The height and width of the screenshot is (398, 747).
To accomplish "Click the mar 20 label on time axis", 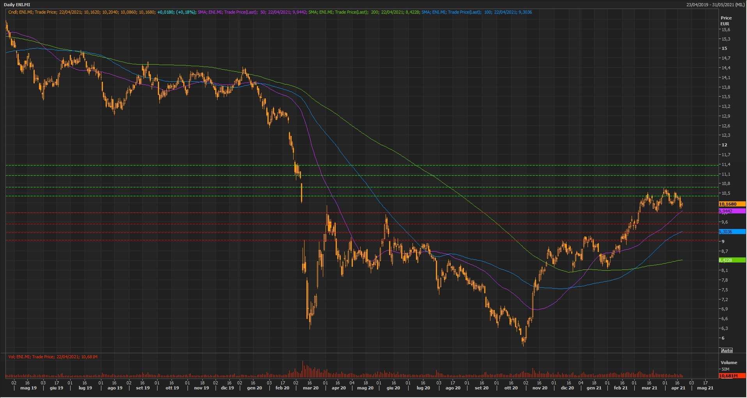I will coord(311,388).
